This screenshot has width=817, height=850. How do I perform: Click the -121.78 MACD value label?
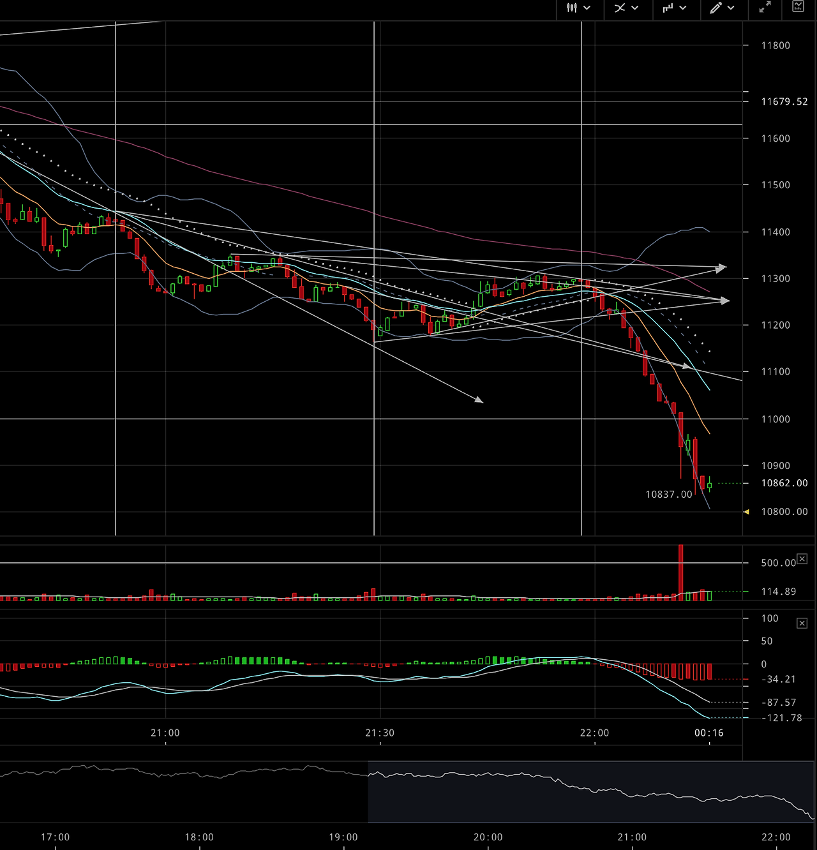782,718
